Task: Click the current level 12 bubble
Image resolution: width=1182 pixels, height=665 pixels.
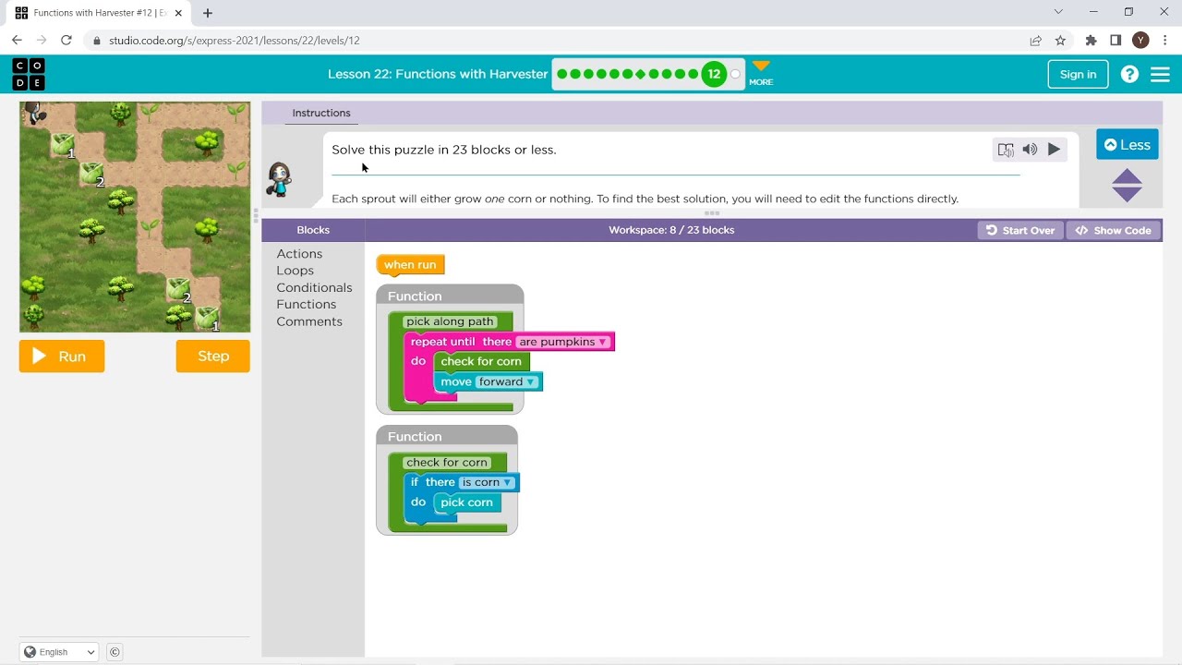Action: 714,74
